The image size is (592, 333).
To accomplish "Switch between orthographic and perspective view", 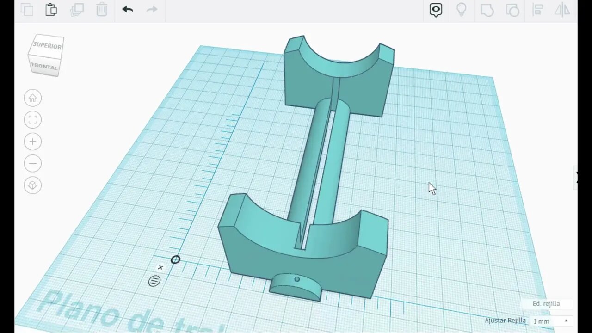I will (33, 185).
